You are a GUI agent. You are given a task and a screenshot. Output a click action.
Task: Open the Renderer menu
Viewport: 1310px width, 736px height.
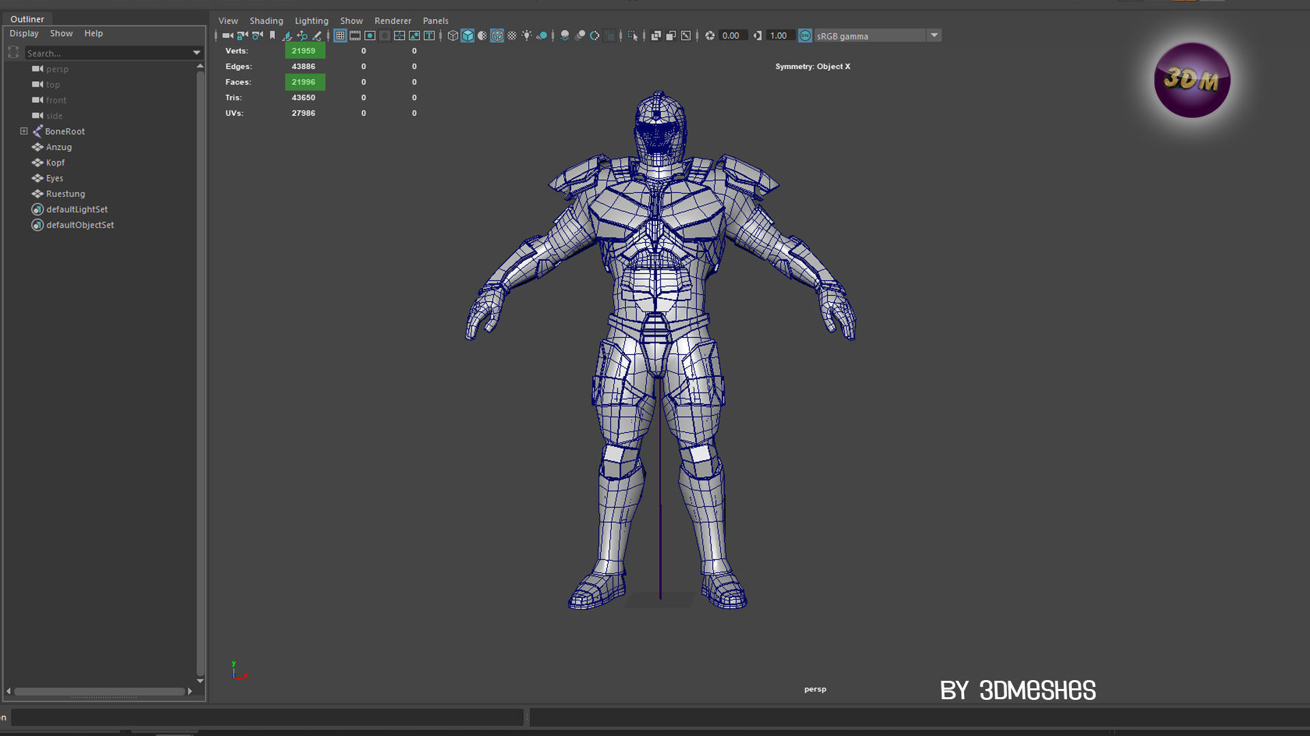click(393, 20)
